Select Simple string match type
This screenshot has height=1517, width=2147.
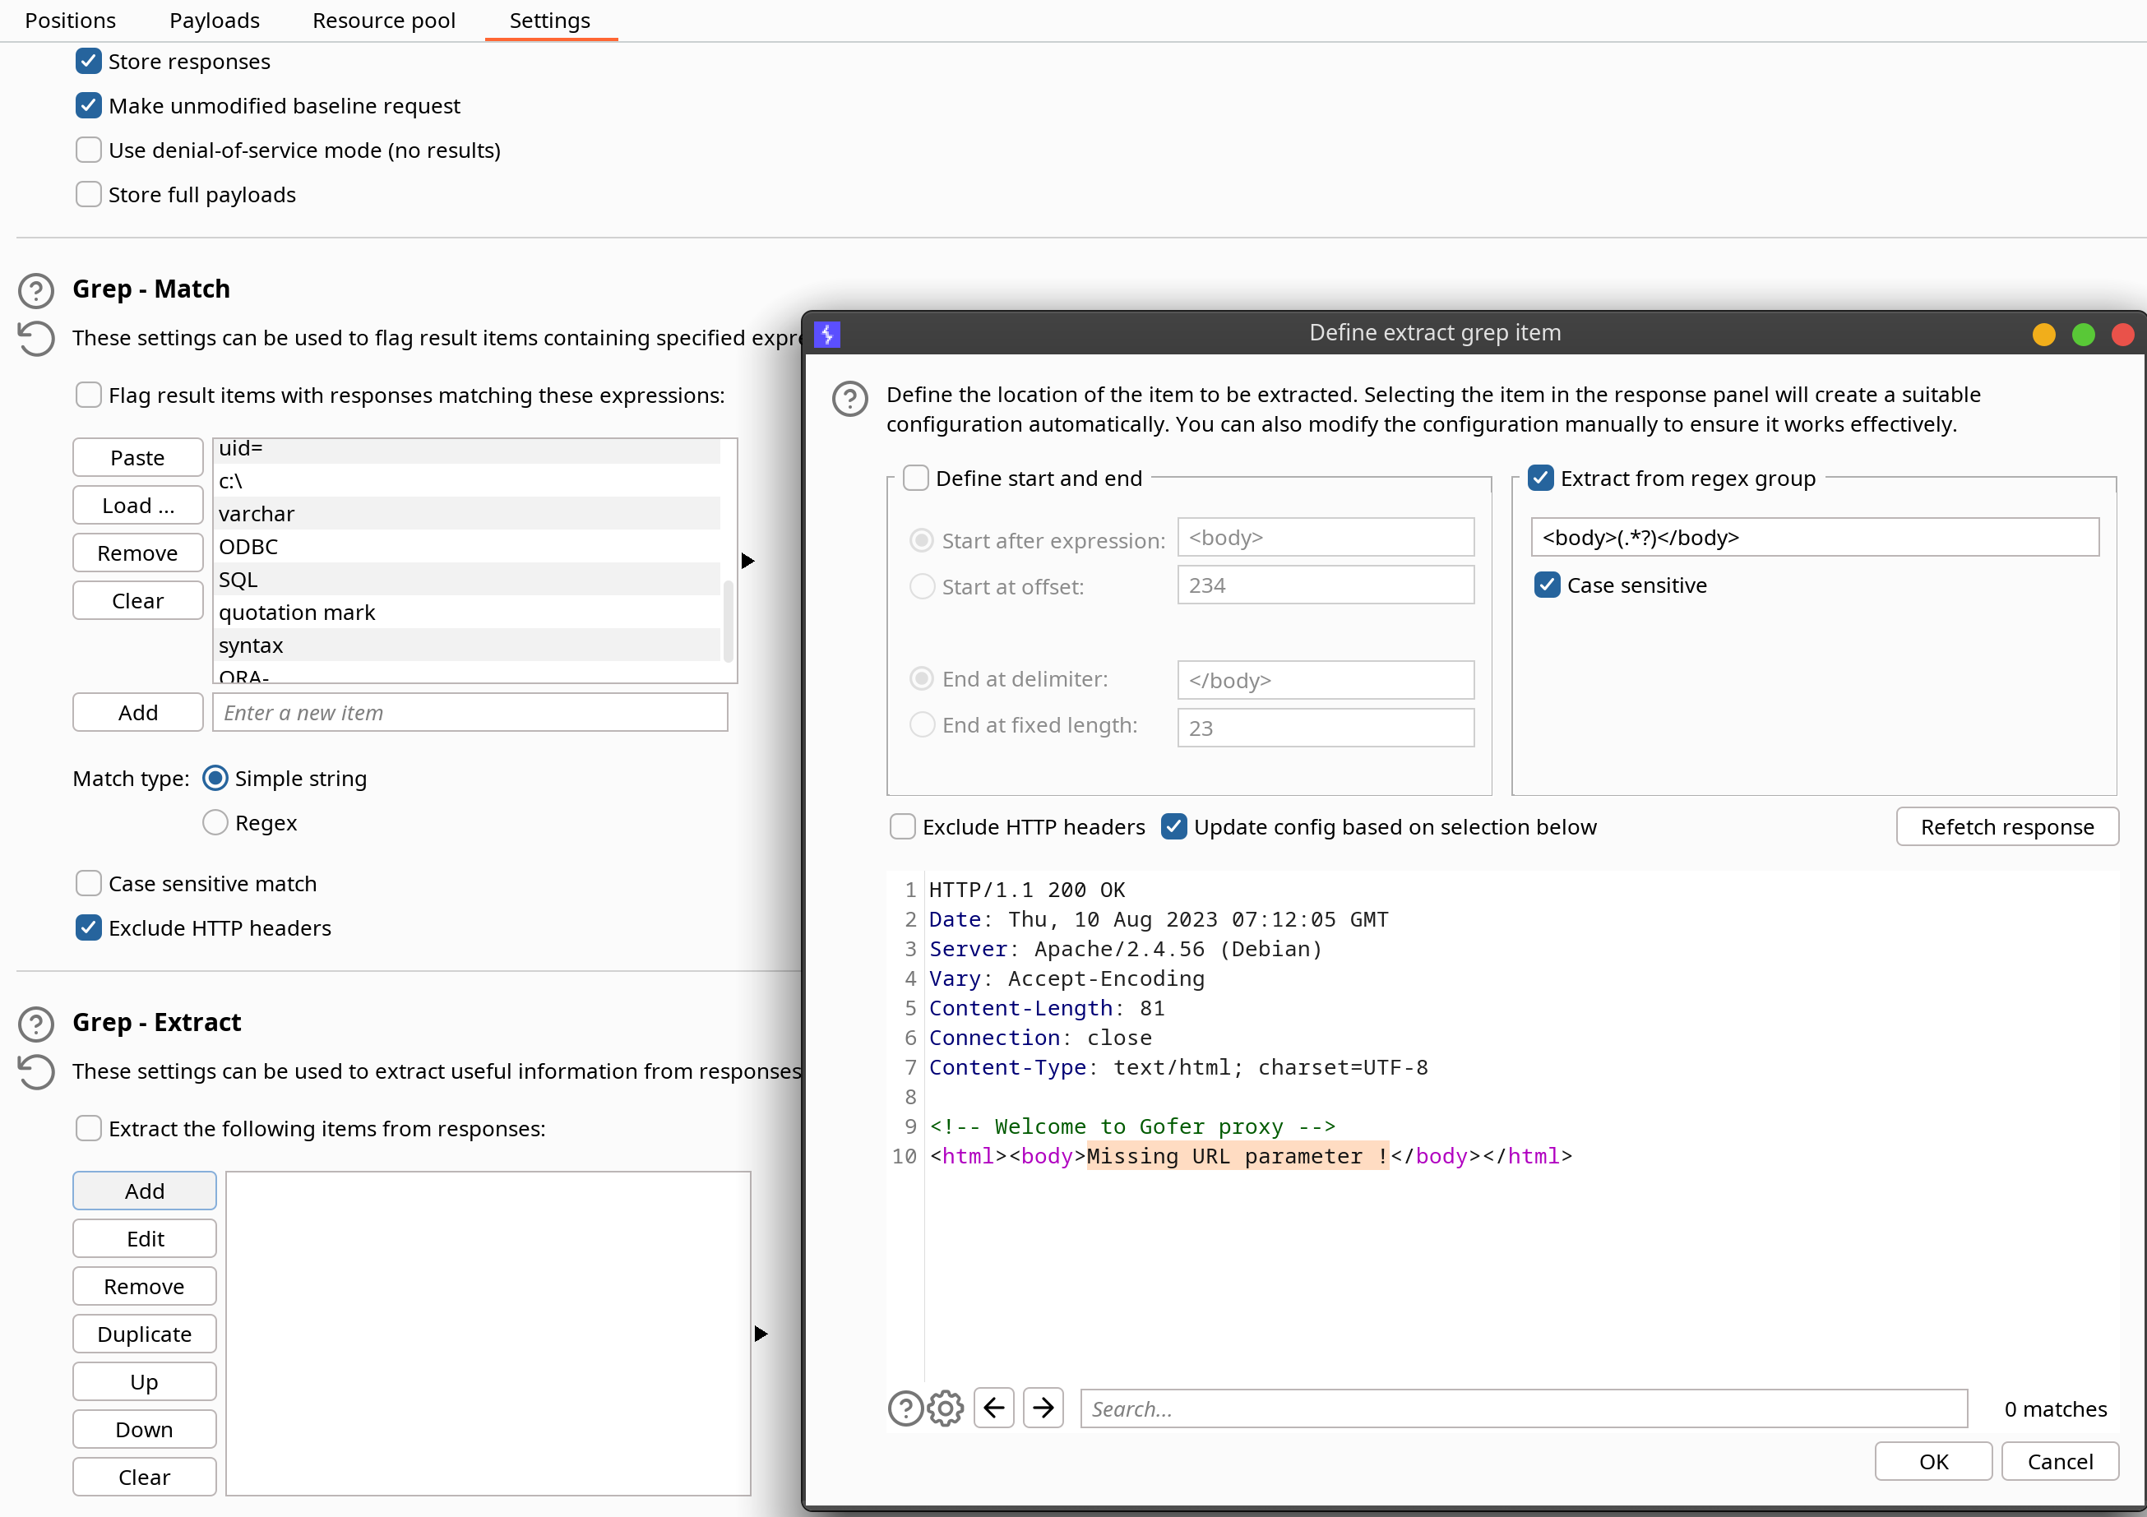pyautogui.click(x=215, y=778)
